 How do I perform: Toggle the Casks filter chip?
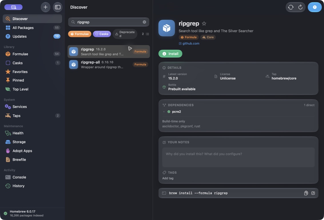102,34
